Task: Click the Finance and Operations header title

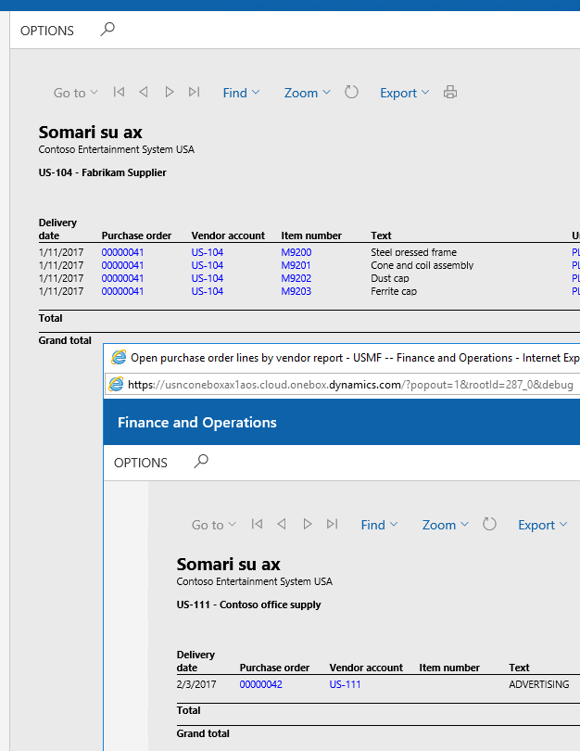Action: coord(197,423)
